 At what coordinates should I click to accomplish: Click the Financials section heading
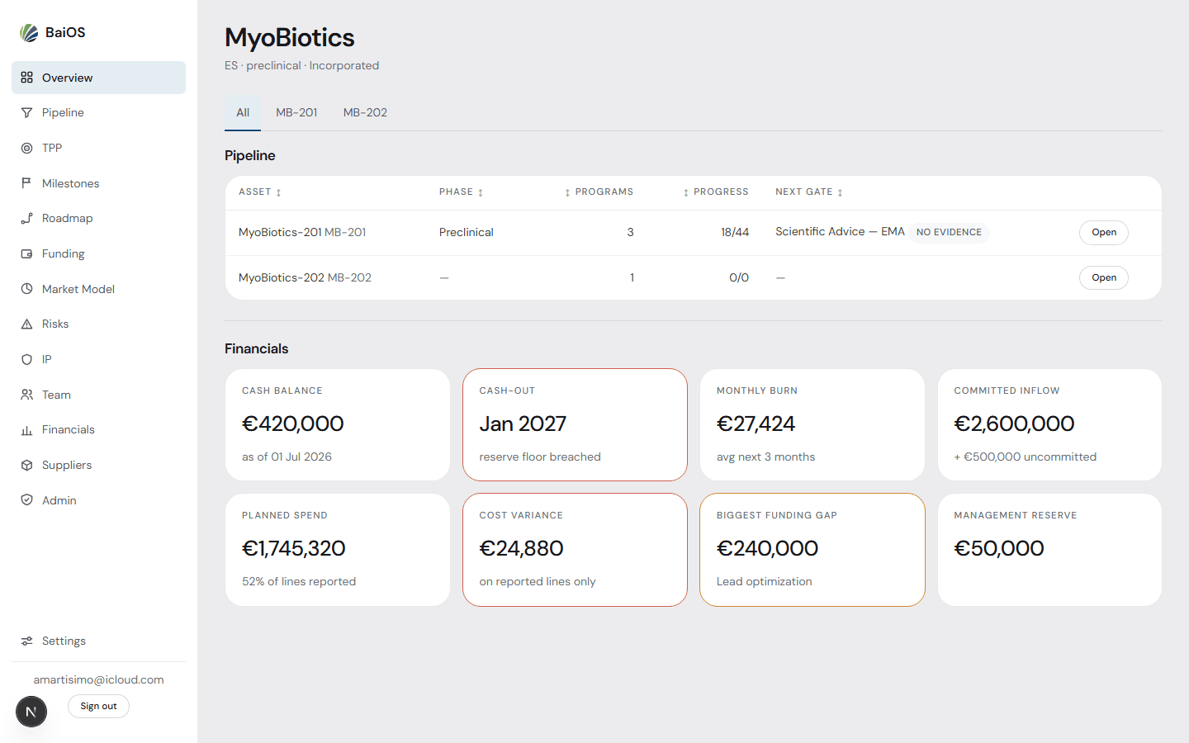[x=256, y=348]
